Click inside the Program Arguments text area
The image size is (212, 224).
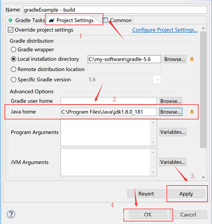105,132
